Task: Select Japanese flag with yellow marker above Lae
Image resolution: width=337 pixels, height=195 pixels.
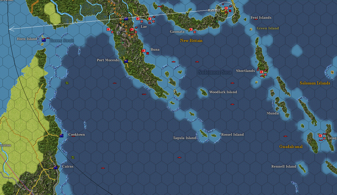Action: [149, 19]
